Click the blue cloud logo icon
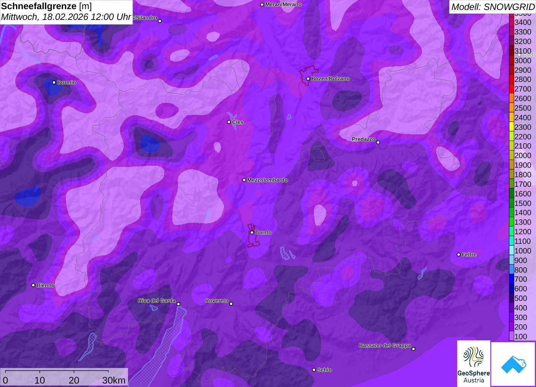This screenshot has height=387, width=536. 513,364
